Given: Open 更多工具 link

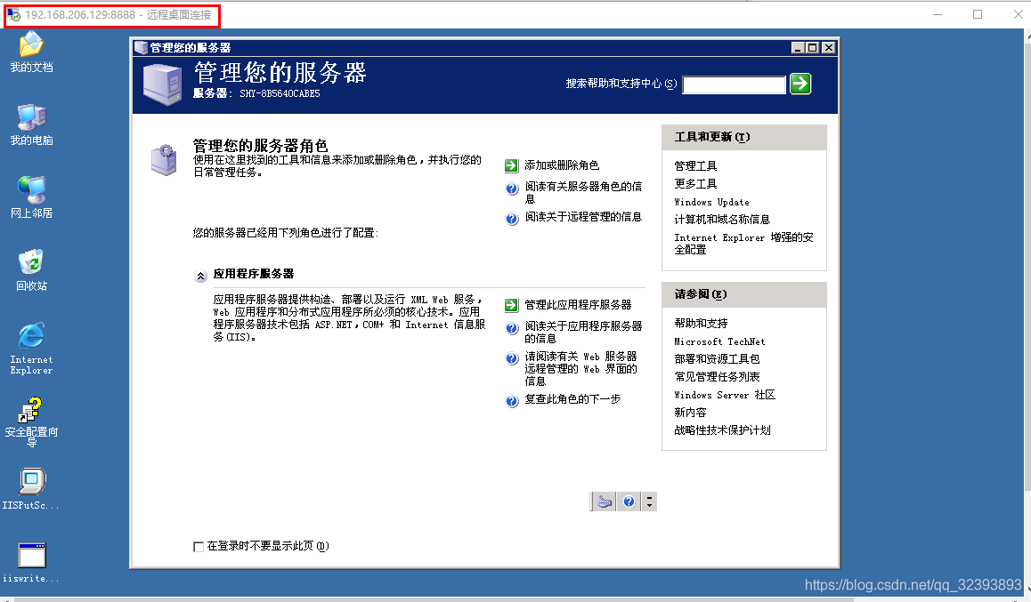Looking at the screenshot, I should point(695,184).
